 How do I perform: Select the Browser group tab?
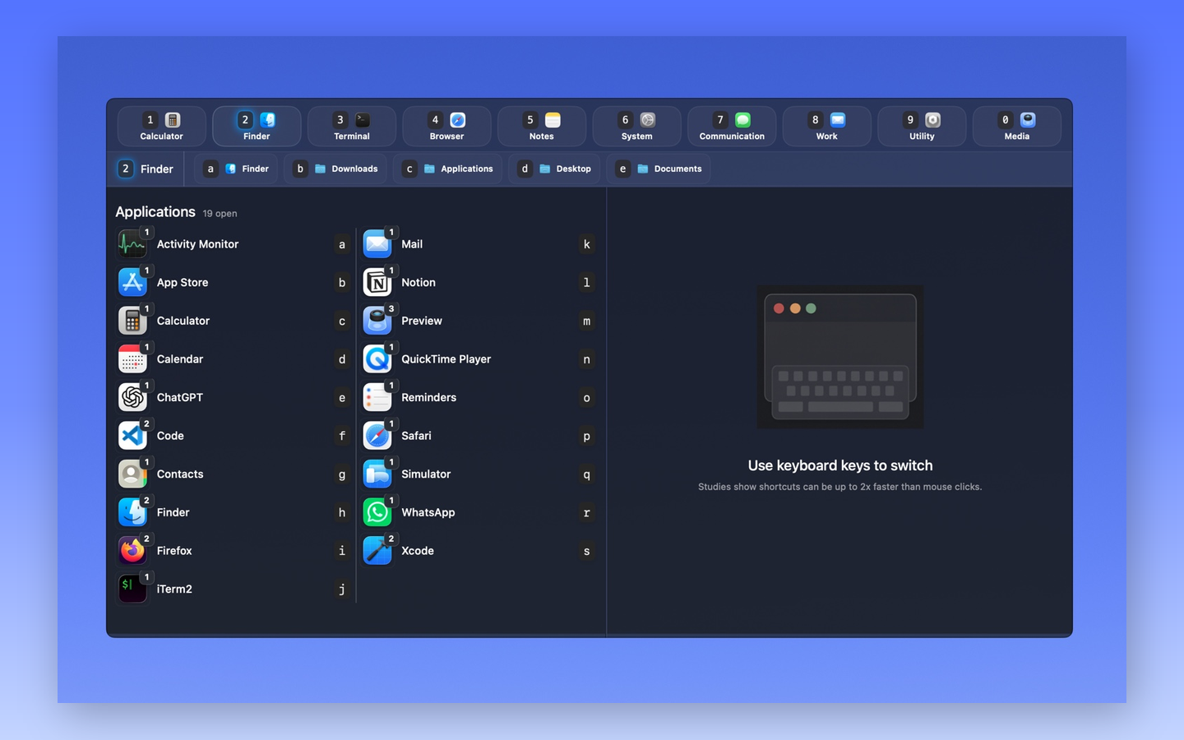(x=446, y=127)
